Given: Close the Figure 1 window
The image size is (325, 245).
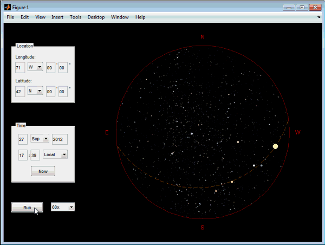Looking at the screenshot, I should (x=315, y=7).
